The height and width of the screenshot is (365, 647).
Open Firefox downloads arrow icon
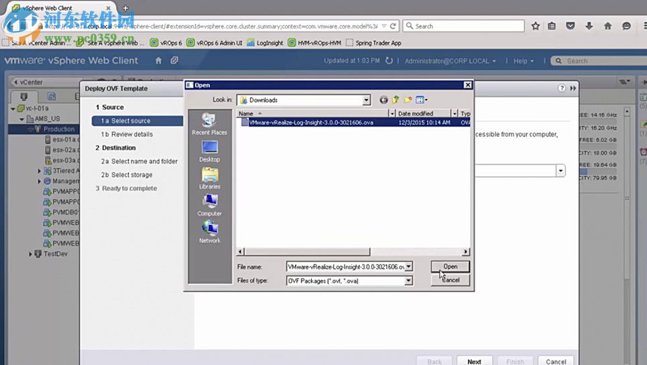pyautogui.click(x=589, y=26)
